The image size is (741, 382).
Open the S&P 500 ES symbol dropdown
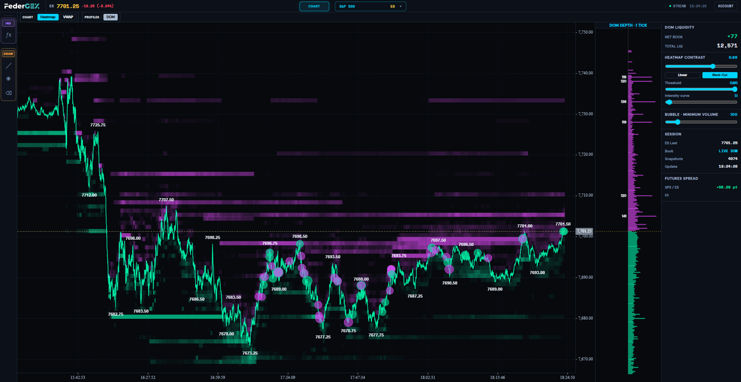(x=370, y=6)
